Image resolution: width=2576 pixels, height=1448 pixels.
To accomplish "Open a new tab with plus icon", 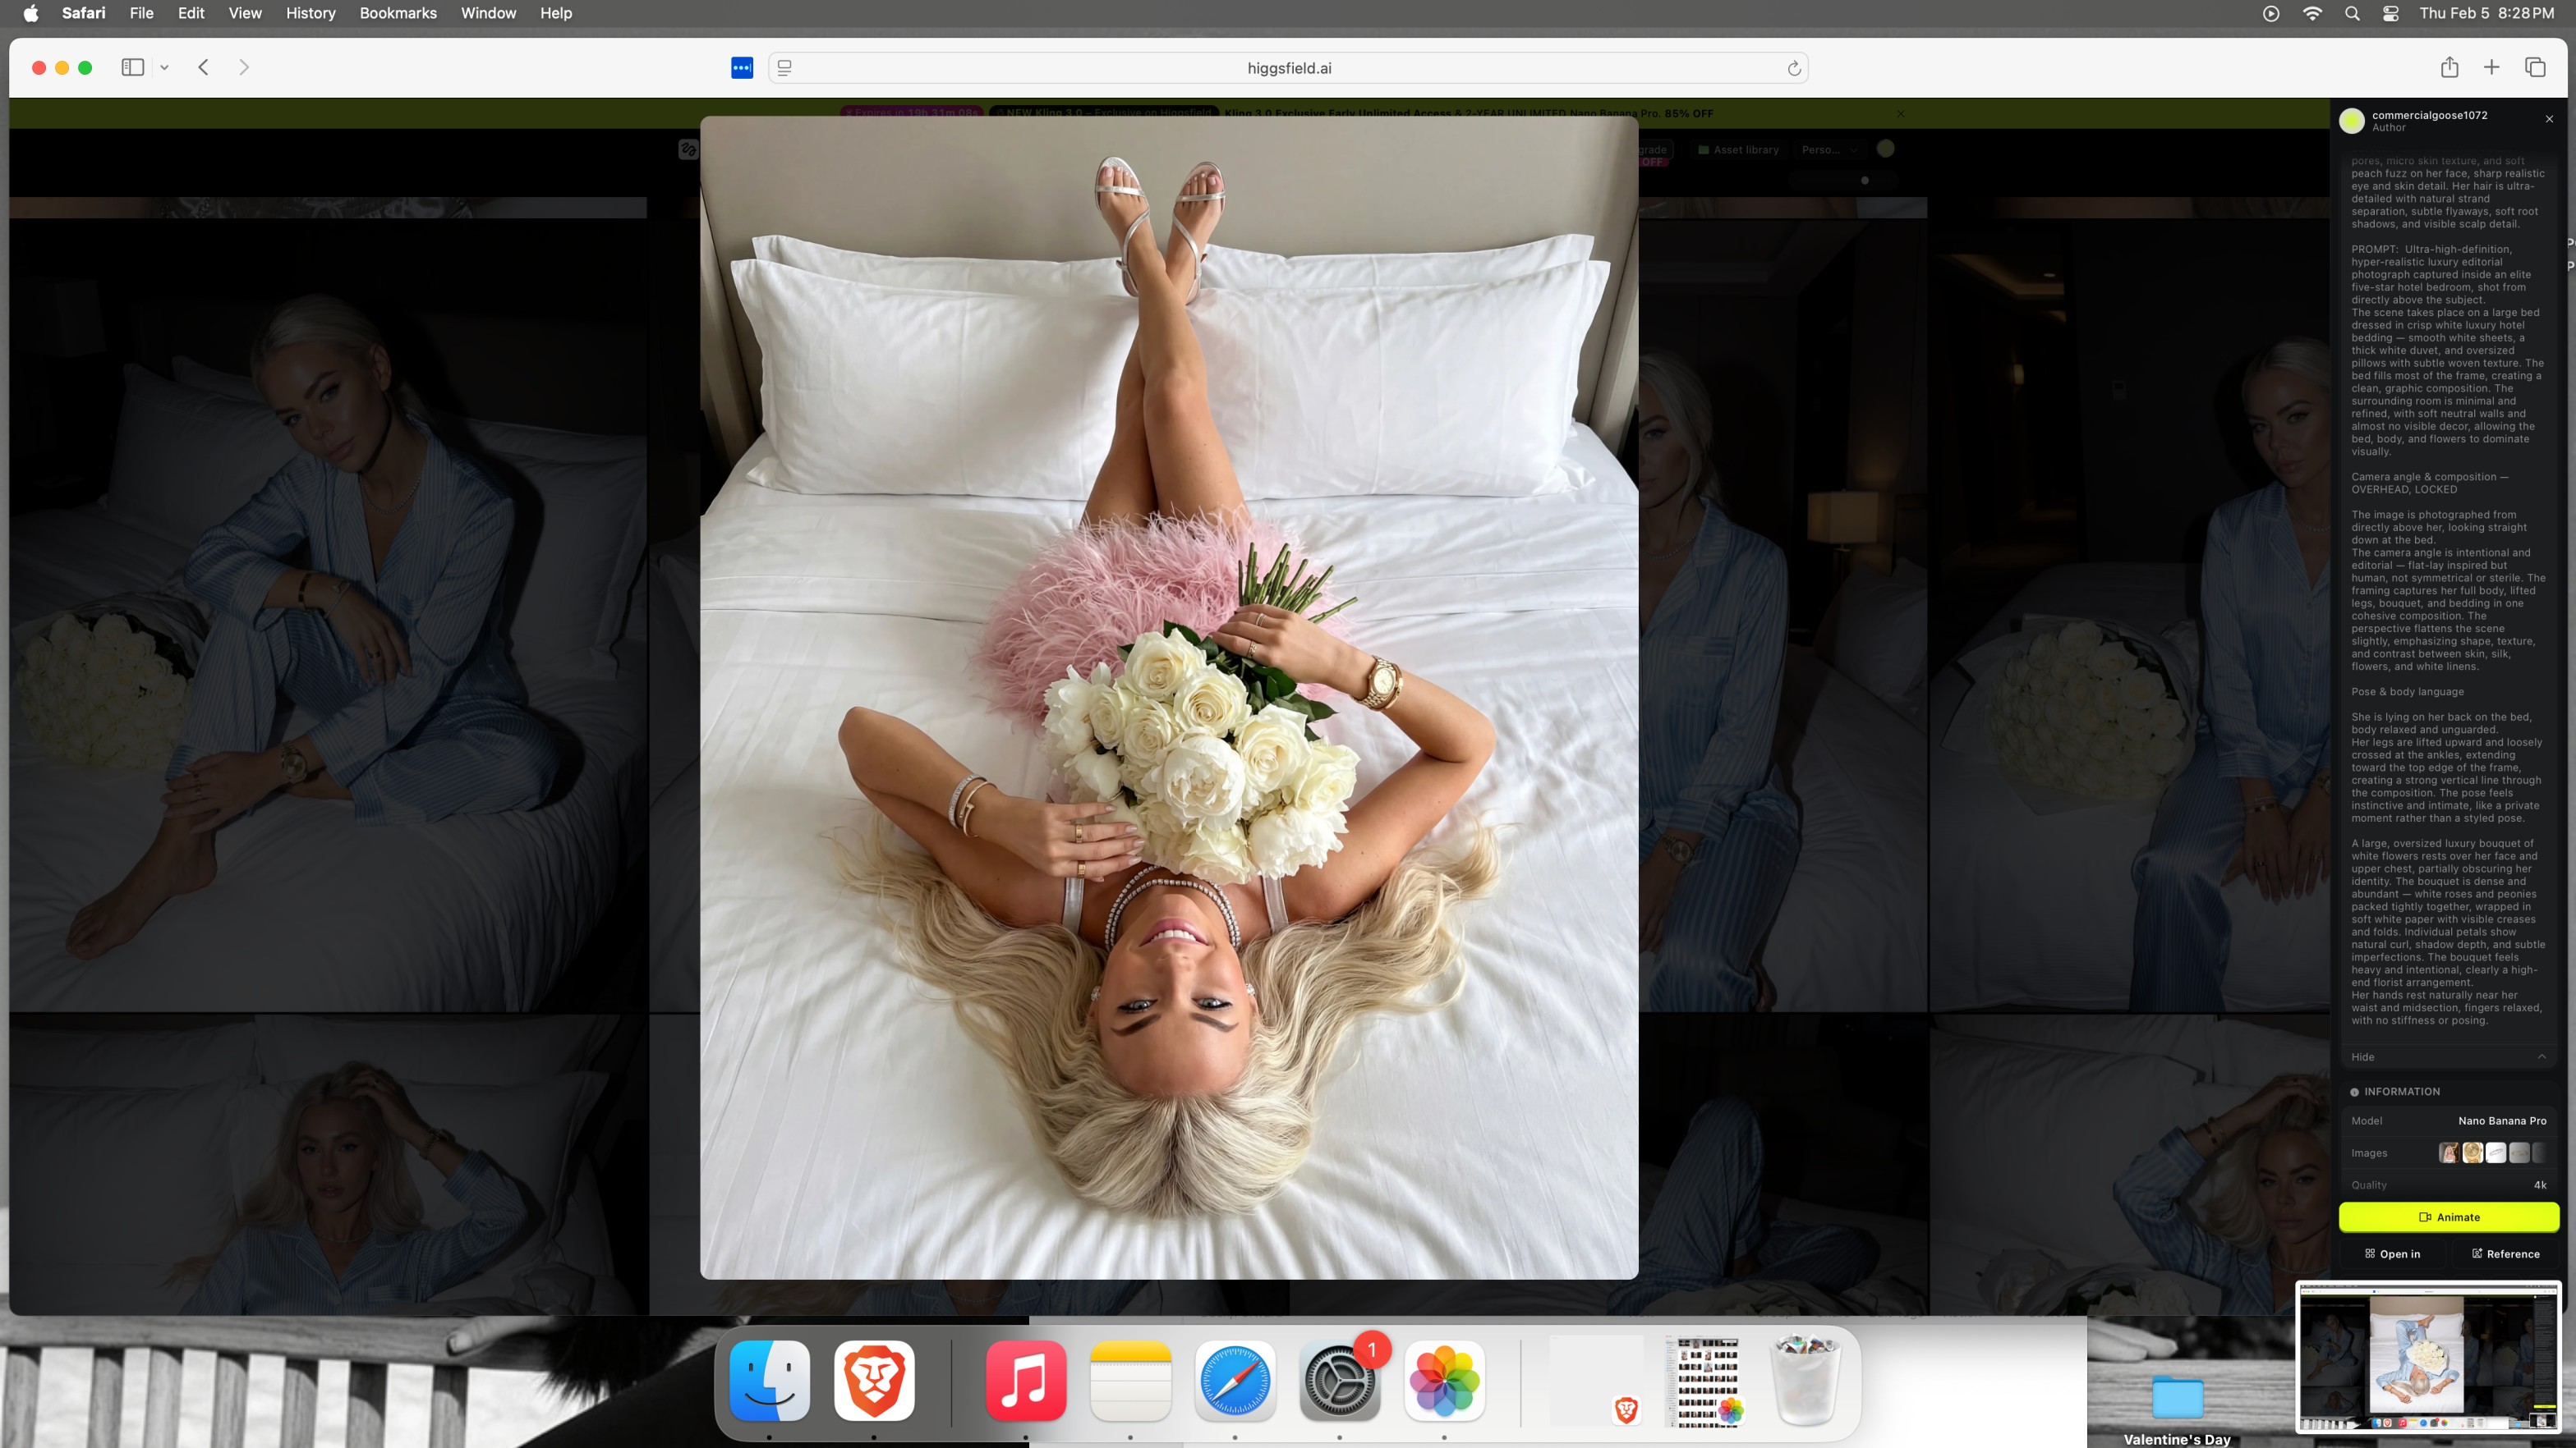I will click(x=2491, y=67).
